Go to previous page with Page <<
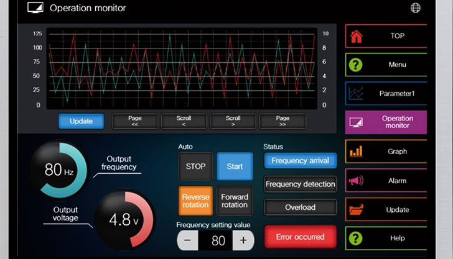 [135, 121]
